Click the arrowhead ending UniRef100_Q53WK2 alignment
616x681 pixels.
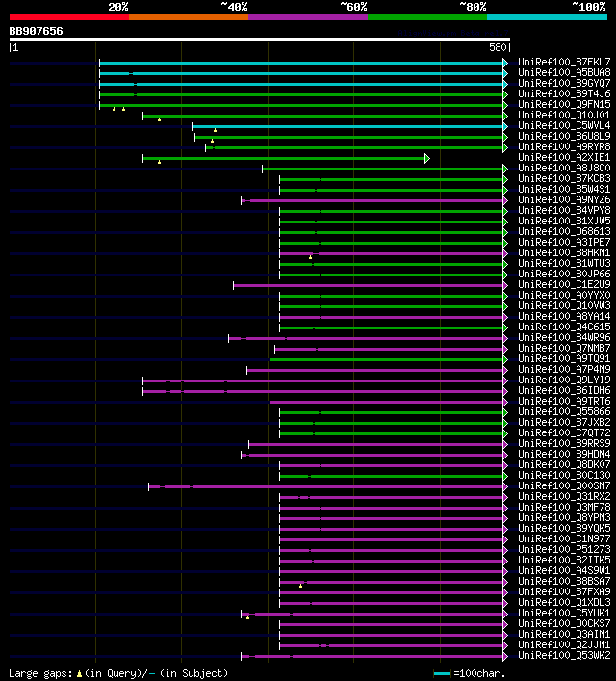[505, 656]
